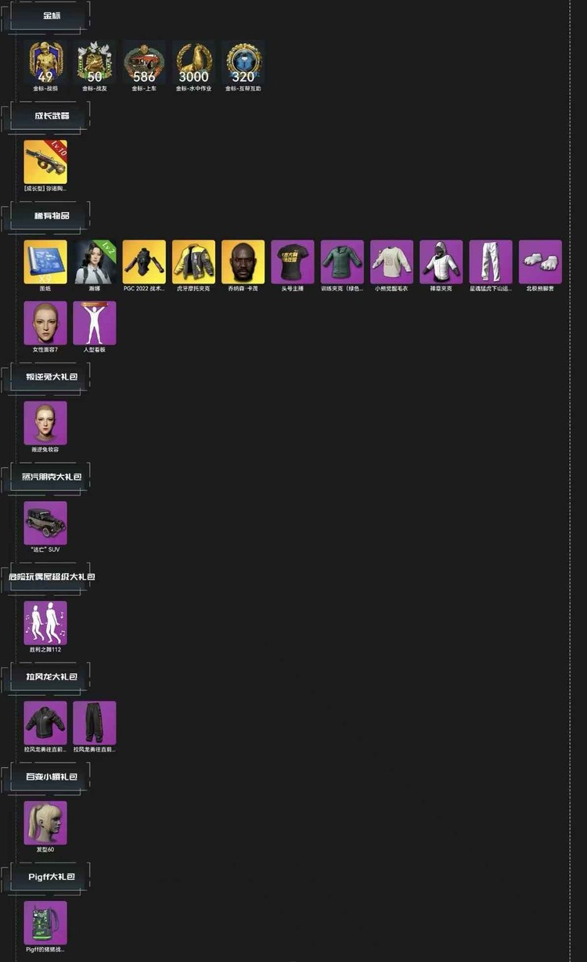Choose the 虎牙摩托夹克 yellow jacket
The image size is (587, 962).
[193, 261]
